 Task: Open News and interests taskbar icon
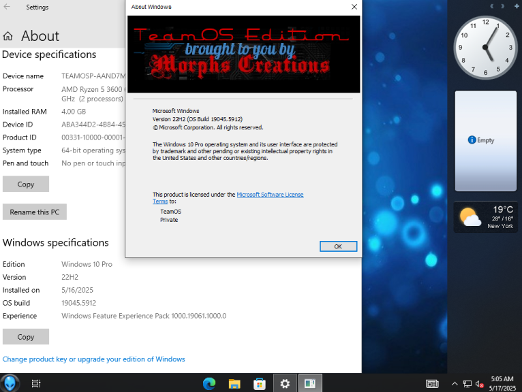(432, 384)
